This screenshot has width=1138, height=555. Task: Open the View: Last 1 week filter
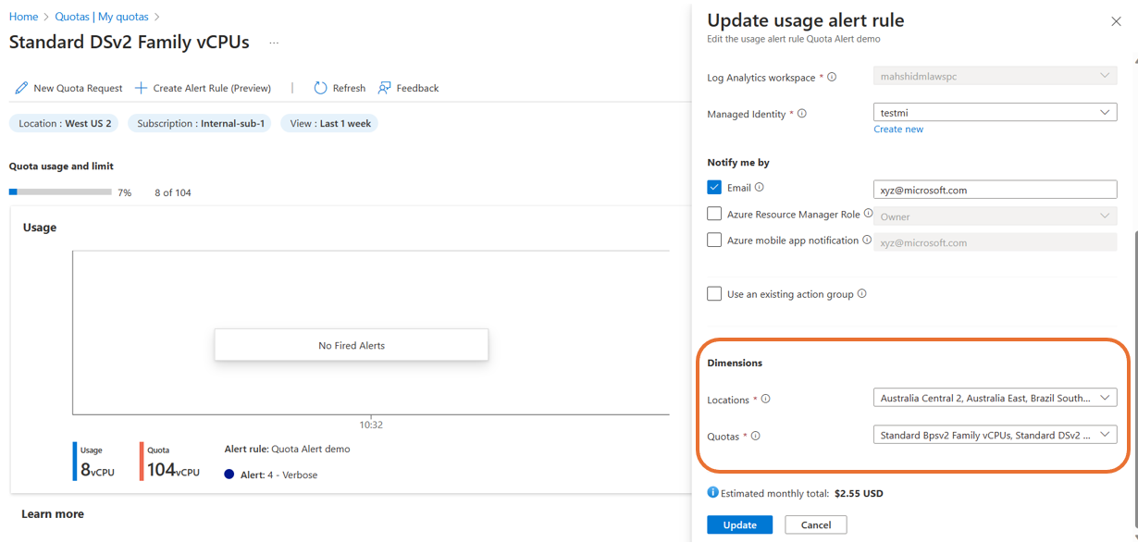tap(328, 122)
